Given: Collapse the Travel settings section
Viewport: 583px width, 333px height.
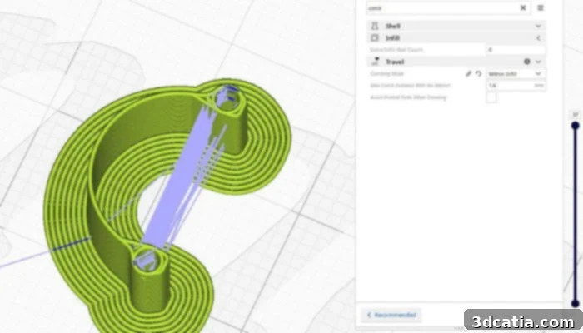Looking at the screenshot, I should click(538, 62).
